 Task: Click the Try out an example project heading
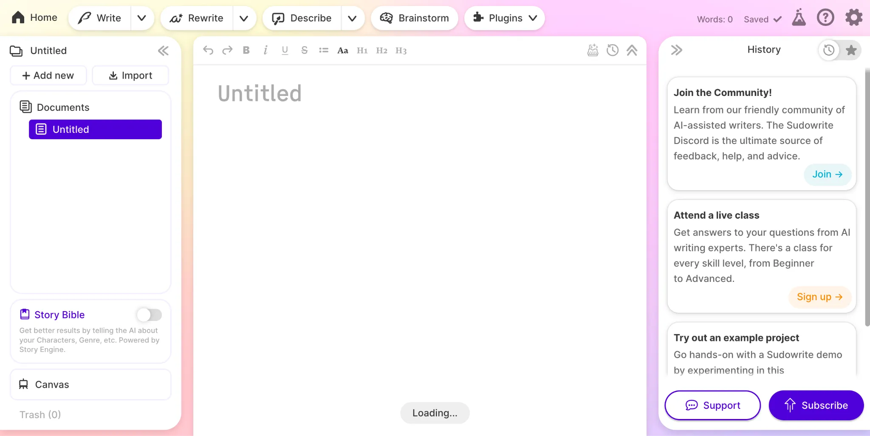click(736, 338)
